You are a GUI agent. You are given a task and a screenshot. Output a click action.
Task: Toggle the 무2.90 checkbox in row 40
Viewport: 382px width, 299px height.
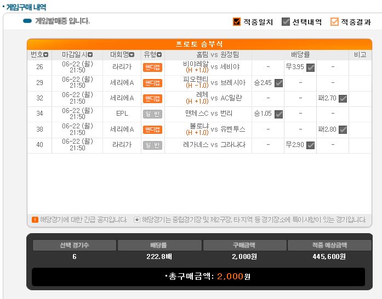pos(310,145)
